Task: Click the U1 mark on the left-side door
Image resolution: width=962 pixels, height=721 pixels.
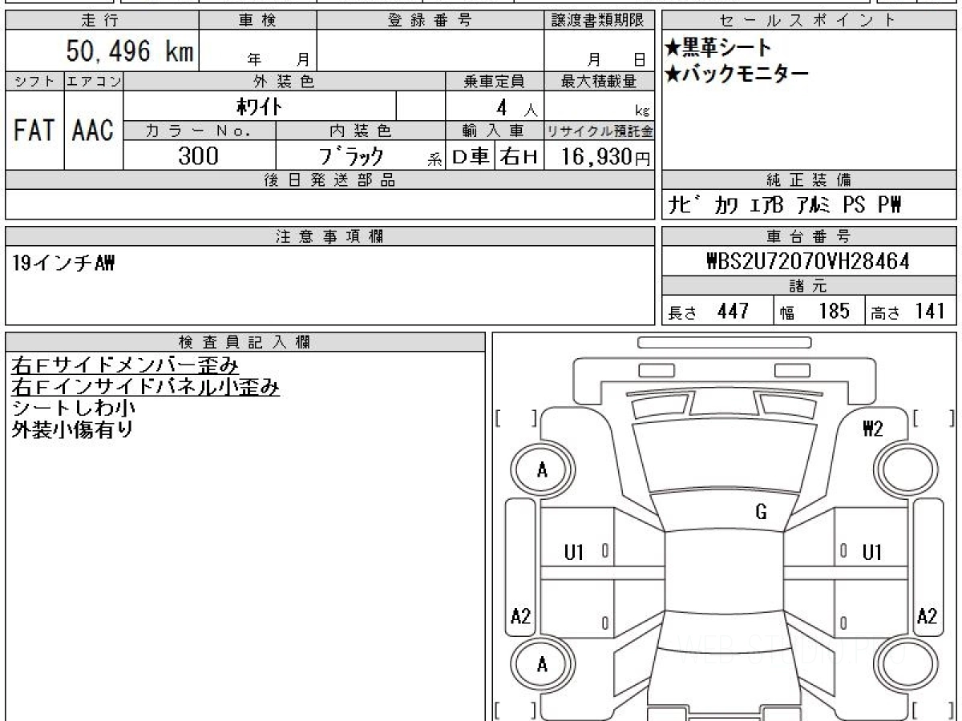Action: click(574, 552)
